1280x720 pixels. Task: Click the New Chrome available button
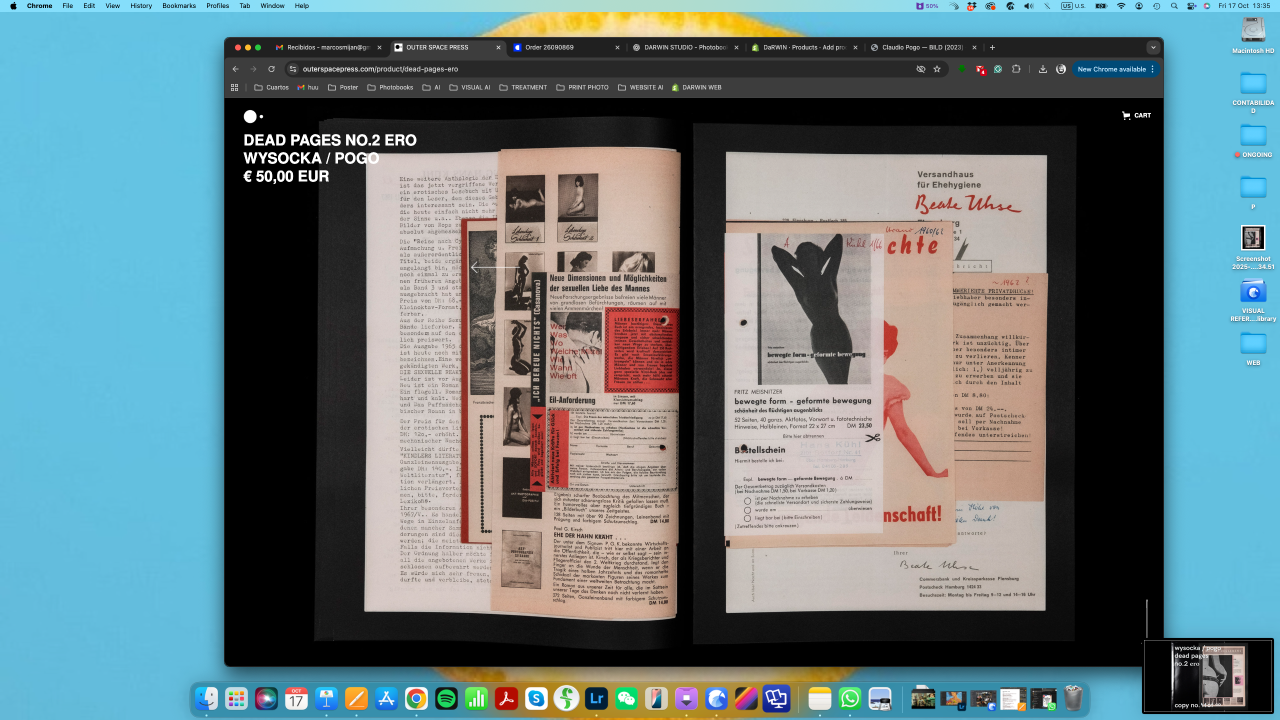(x=1111, y=69)
